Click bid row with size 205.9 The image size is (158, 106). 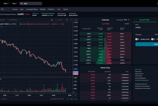pyautogui.click(x=92, y=34)
